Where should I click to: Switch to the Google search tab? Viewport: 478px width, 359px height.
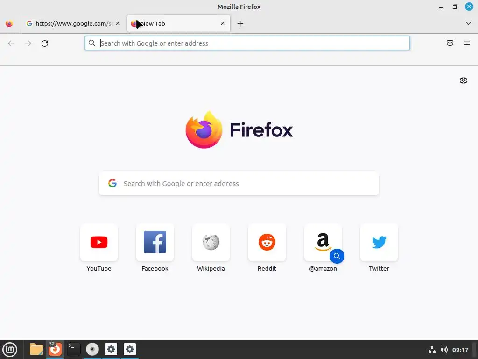pyautogui.click(x=73, y=23)
